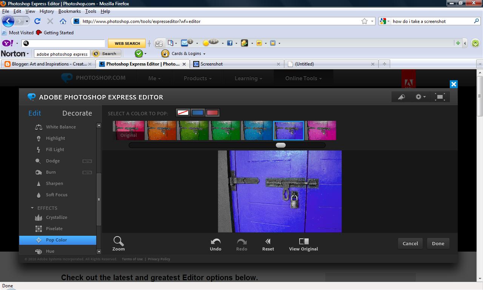The image size is (483, 290).
Task: Select the Sharpen triangle icon
Action: pos(38,183)
